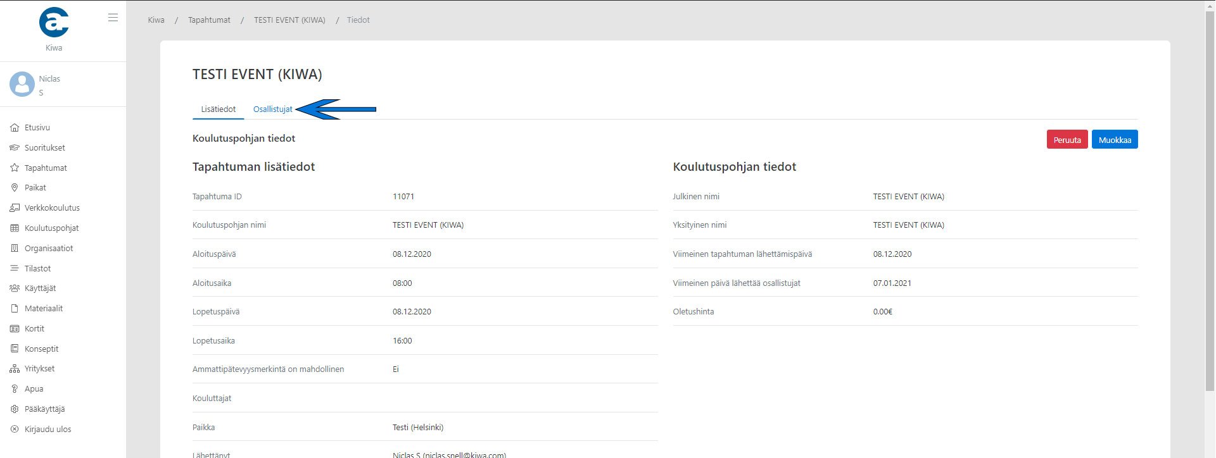
Task: Click the graduation cap icon beside Suoritukset
Action: pos(15,148)
